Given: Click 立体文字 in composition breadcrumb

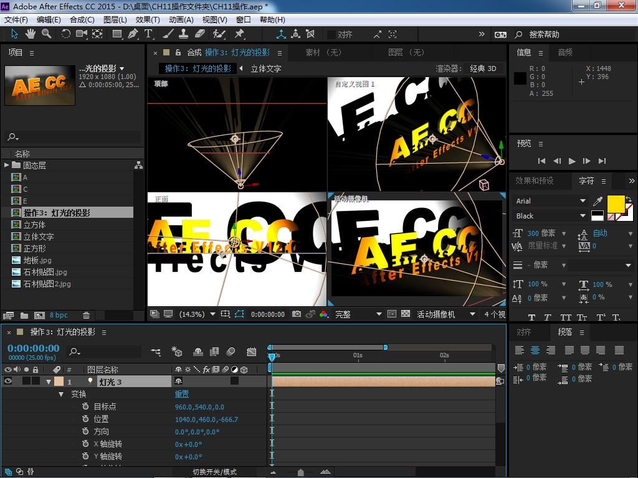Looking at the screenshot, I should point(266,68).
